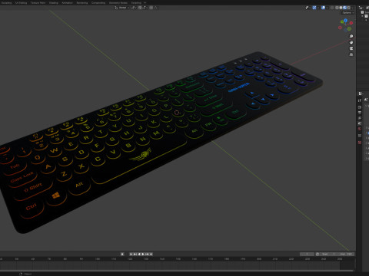Jump to previous keyframe
Screen dimensions: 369x276
pos(135,254)
